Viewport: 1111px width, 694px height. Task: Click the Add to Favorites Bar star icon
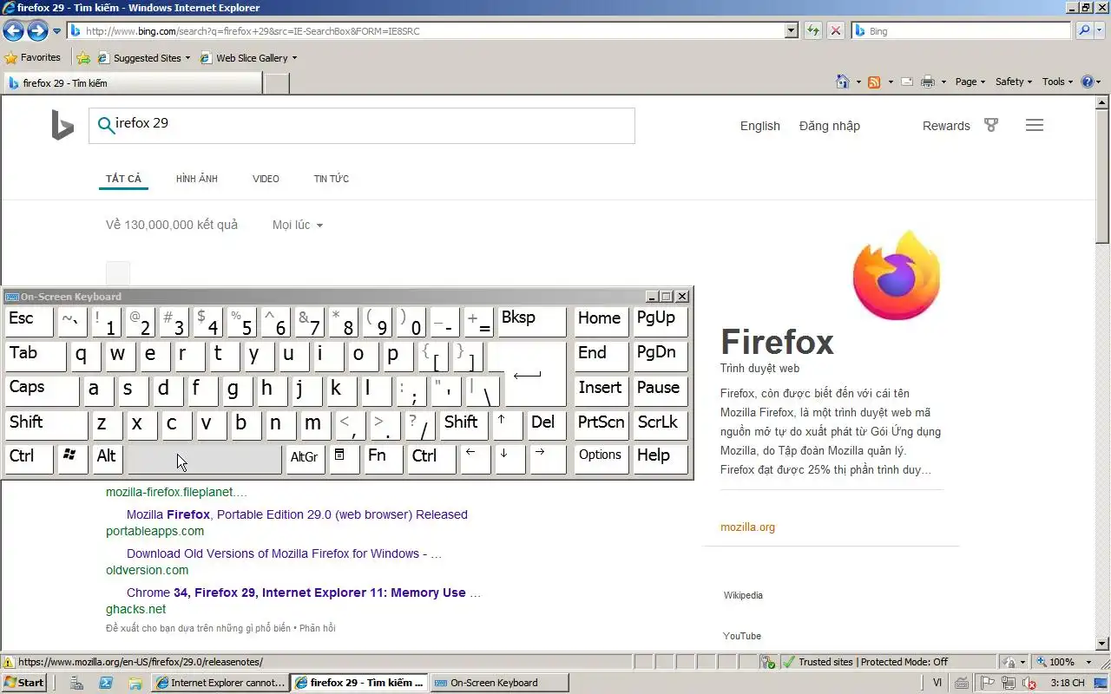pos(83,58)
